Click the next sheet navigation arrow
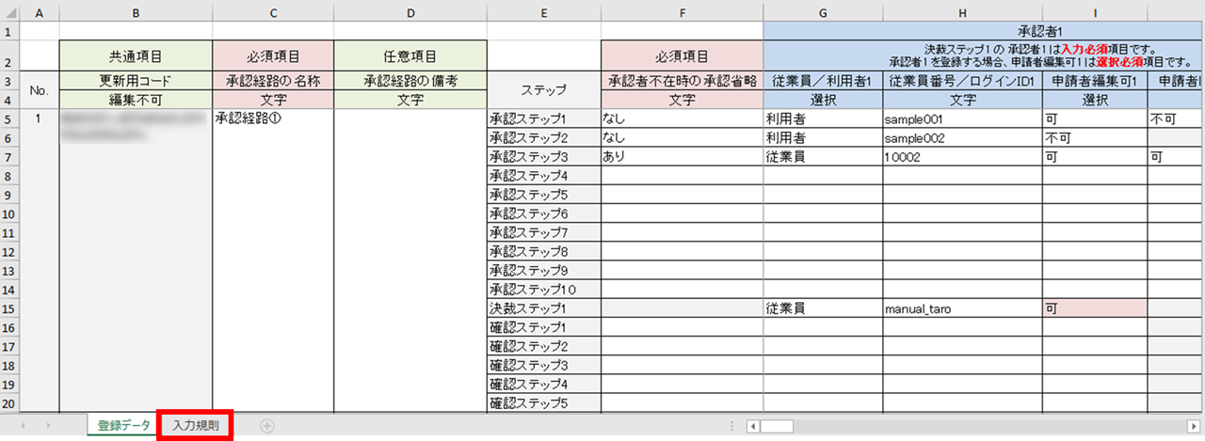 pyautogui.click(x=47, y=426)
